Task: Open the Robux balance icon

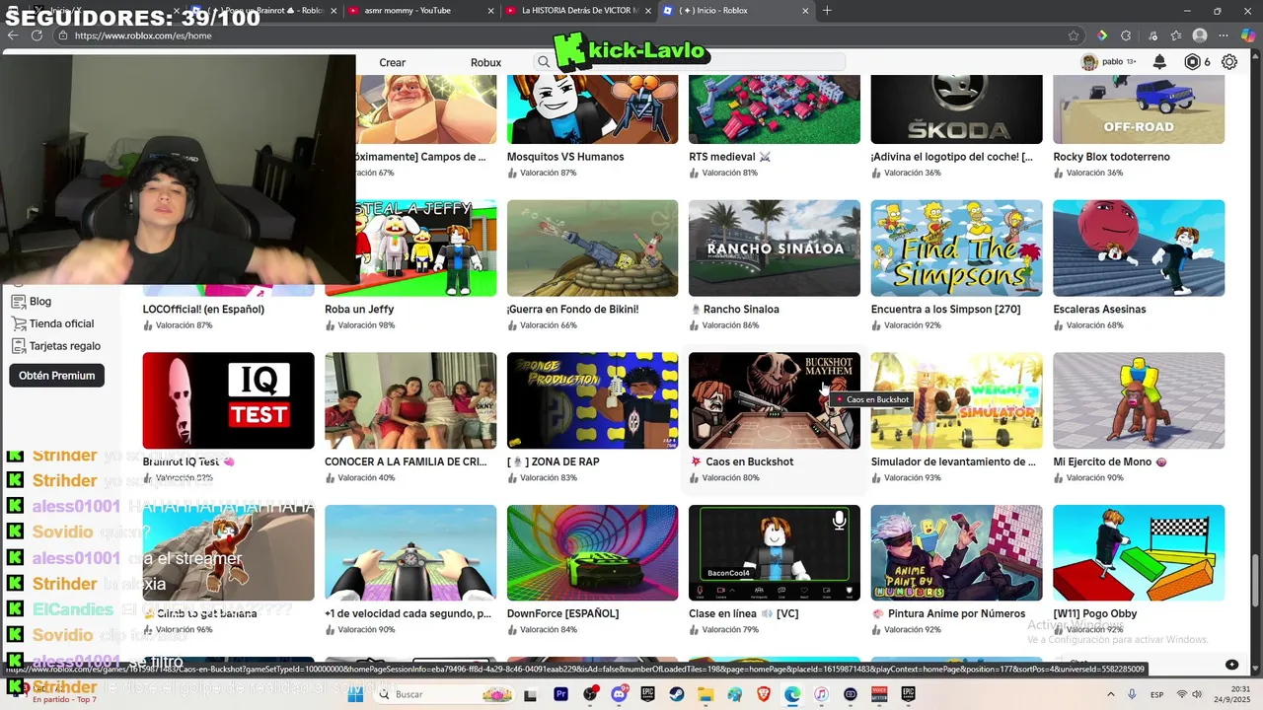Action: click(x=1192, y=62)
